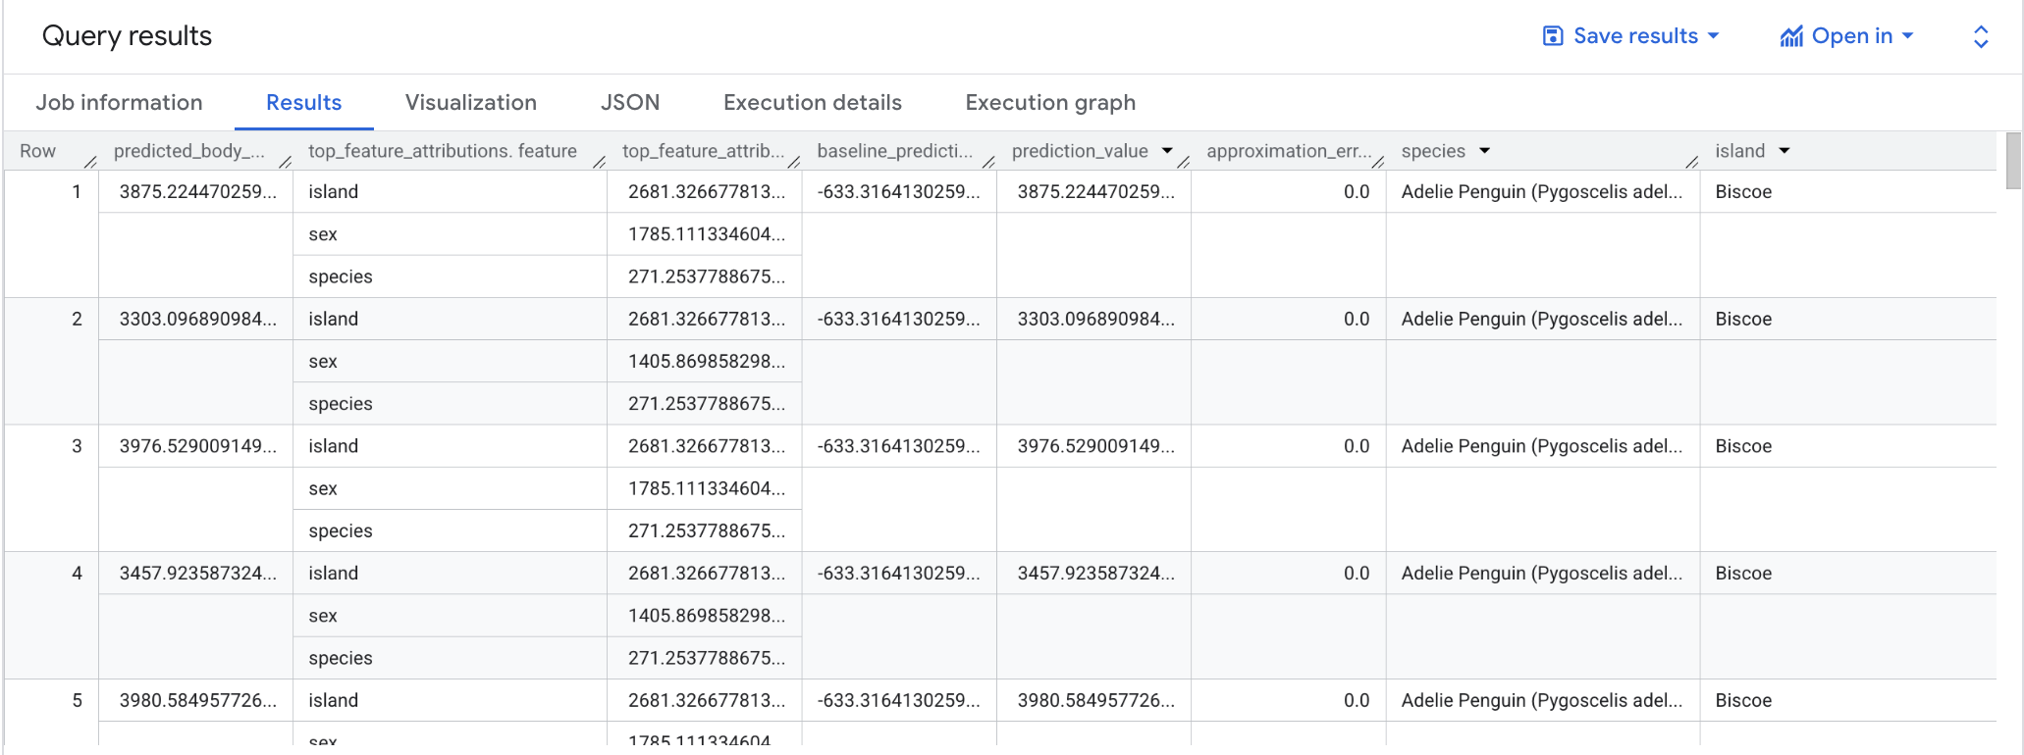Open the species column menu arrow
Viewport: 2024px width, 755px height.
click(x=1484, y=151)
